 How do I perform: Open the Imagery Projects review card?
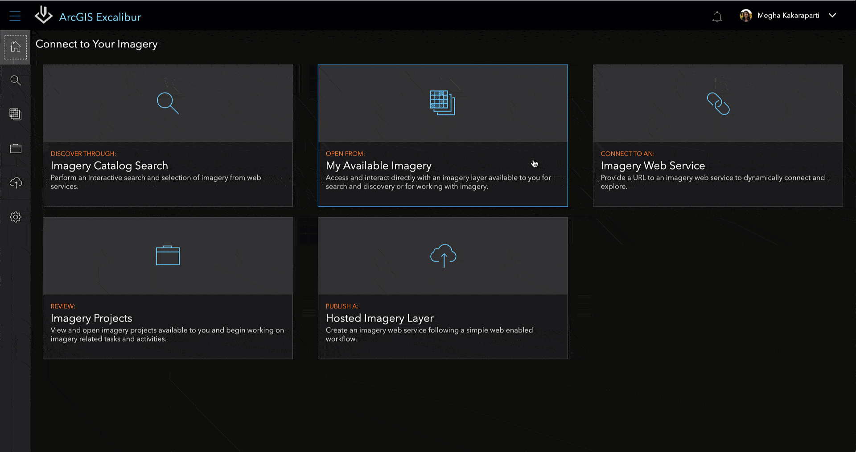pos(168,288)
